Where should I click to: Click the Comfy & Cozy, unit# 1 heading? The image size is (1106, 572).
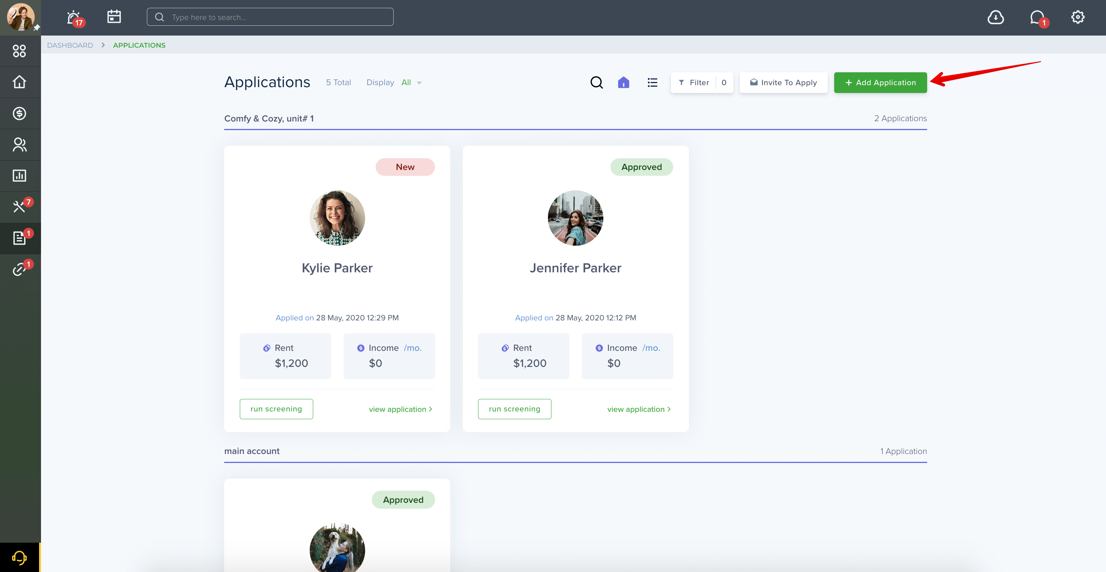click(269, 118)
